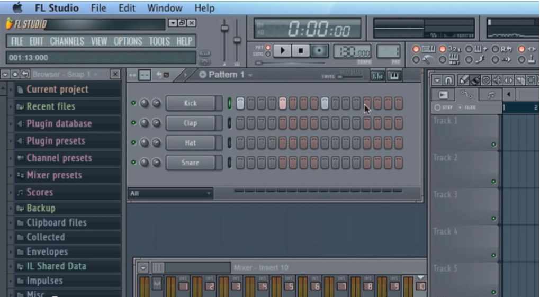Open the Clap channel button

(190, 123)
